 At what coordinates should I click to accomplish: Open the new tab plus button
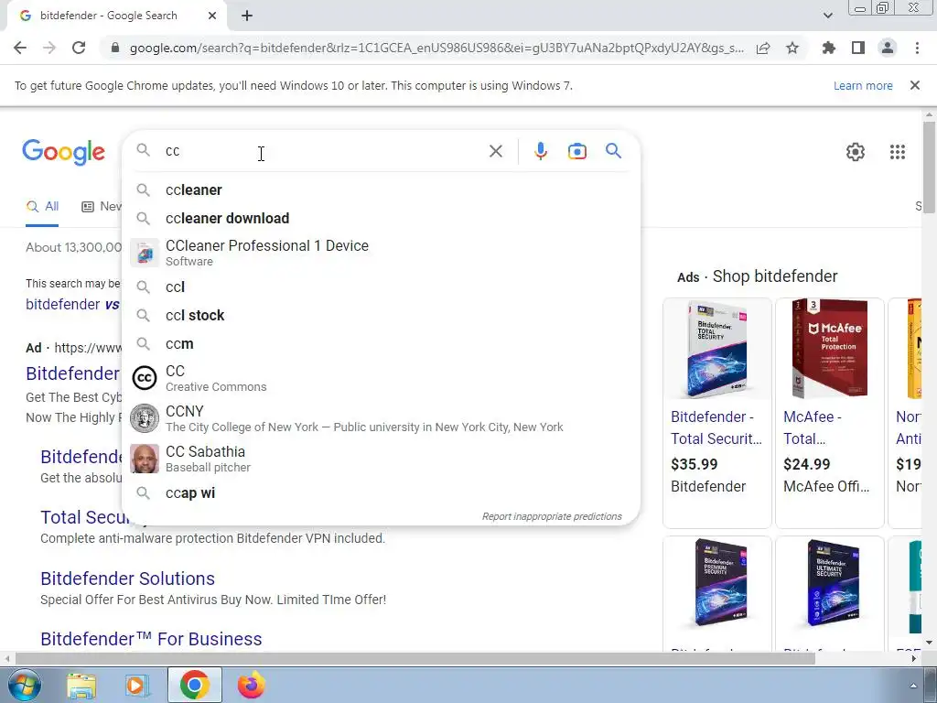(x=247, y=16)
